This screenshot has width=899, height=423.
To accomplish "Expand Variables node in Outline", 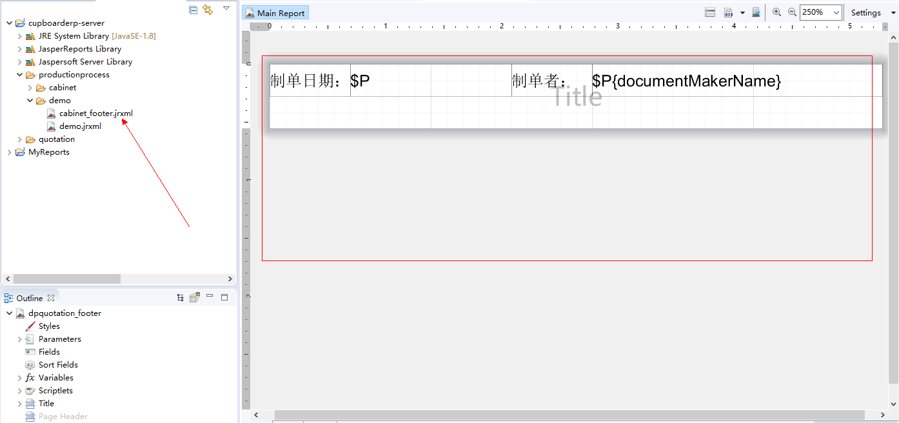I will [x=19, y=378].
